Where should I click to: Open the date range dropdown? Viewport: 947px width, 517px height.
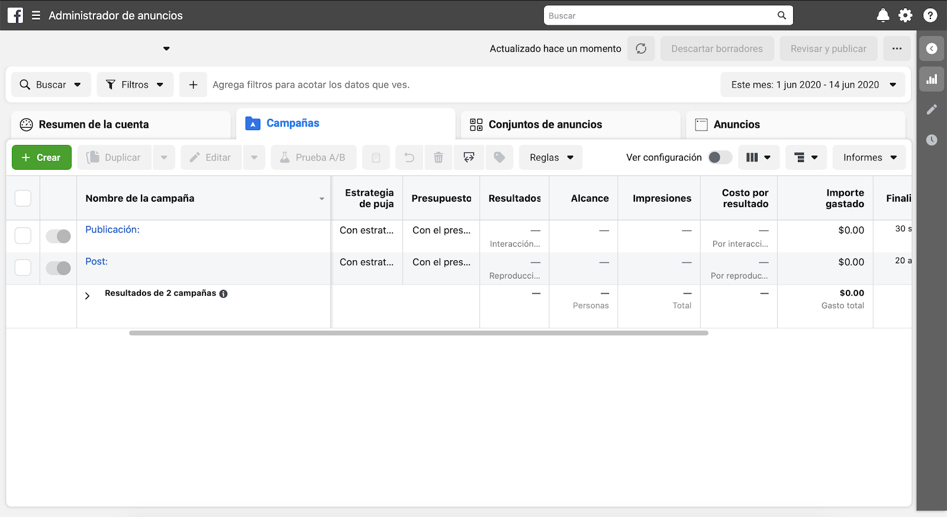pyautogui.click(x=813, y=85)
